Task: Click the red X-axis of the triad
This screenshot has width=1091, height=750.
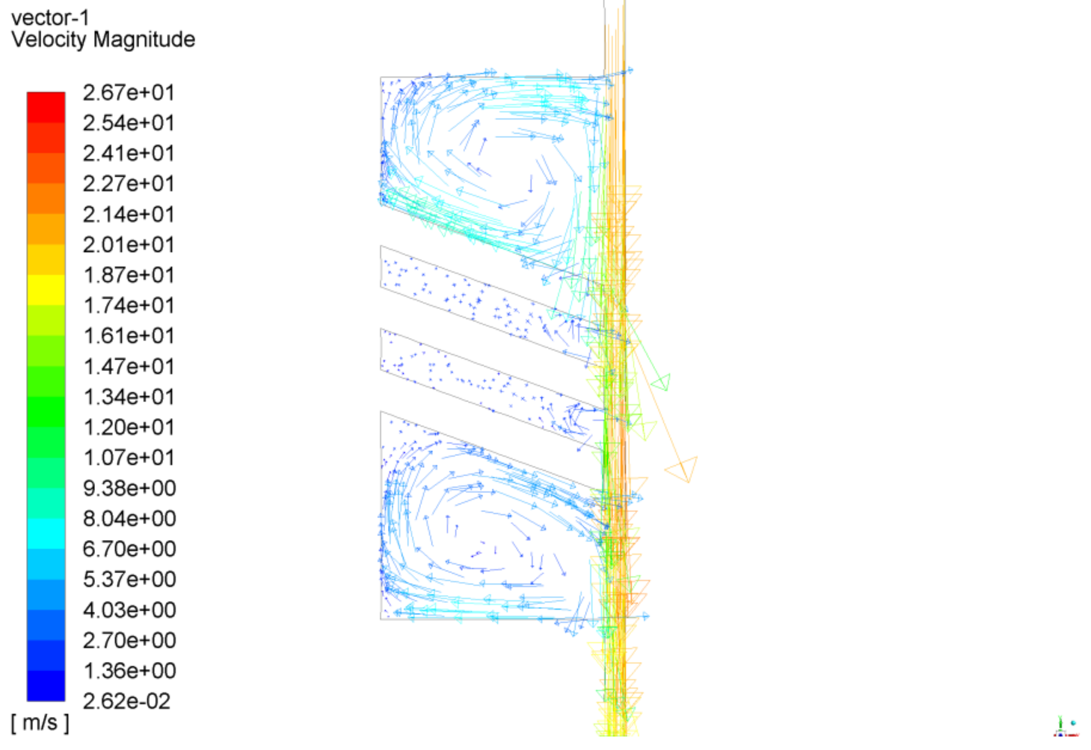Action: pyautogui.click(x=1072, y=735)
